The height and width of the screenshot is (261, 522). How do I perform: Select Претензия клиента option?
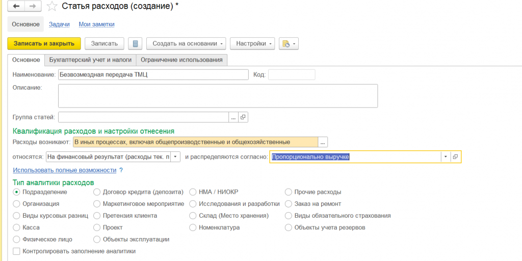97,216
